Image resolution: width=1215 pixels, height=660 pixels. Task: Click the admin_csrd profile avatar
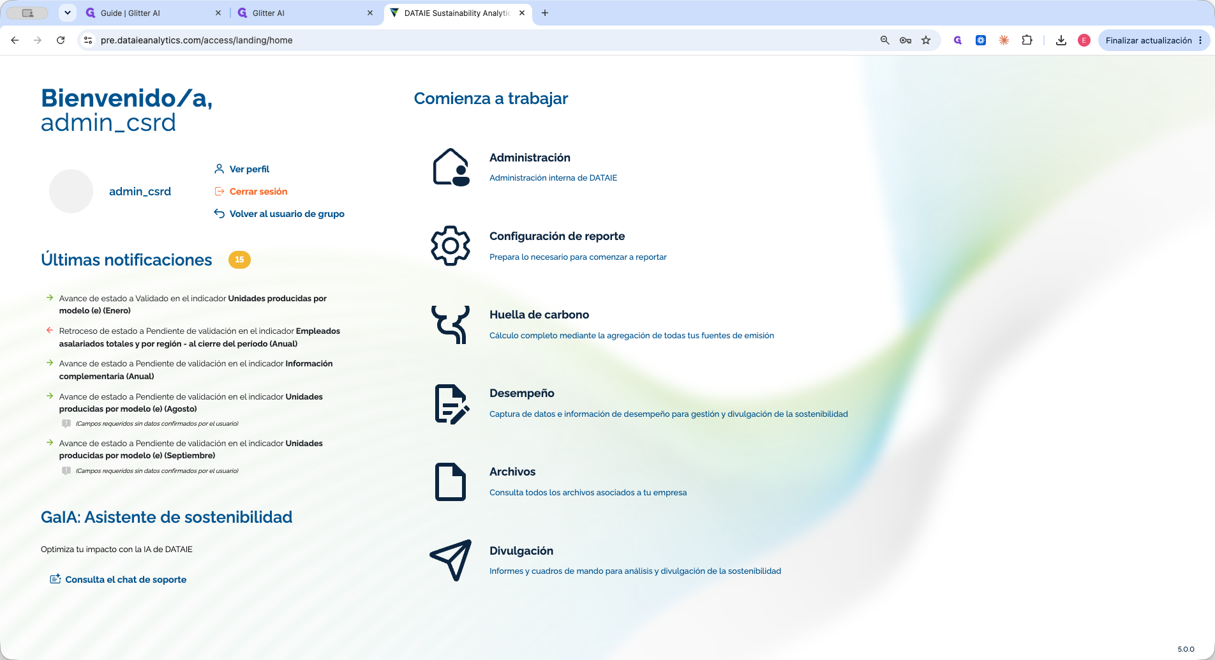[x=71, y=191]
